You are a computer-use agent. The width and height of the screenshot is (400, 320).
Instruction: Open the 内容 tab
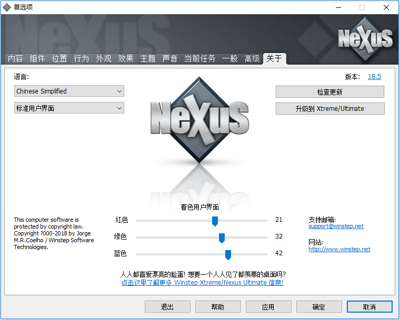pos(15,59)
